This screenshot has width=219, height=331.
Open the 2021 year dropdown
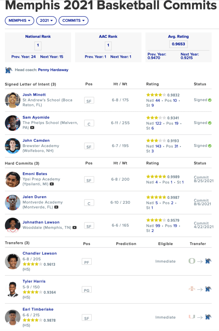(47, 21)
